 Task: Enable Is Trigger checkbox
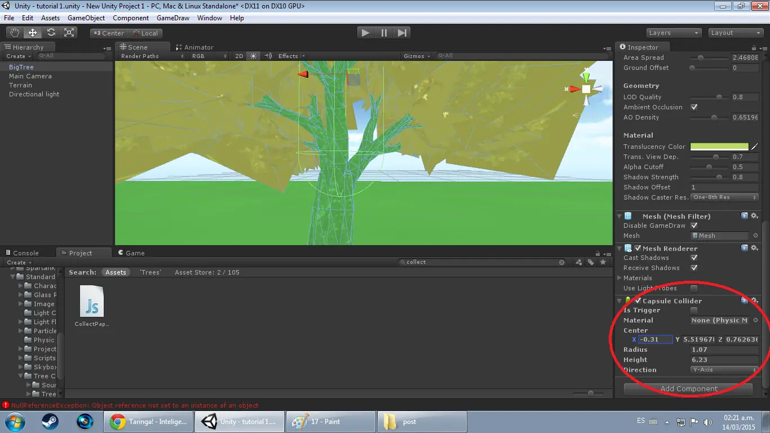(x=694, y=310)
